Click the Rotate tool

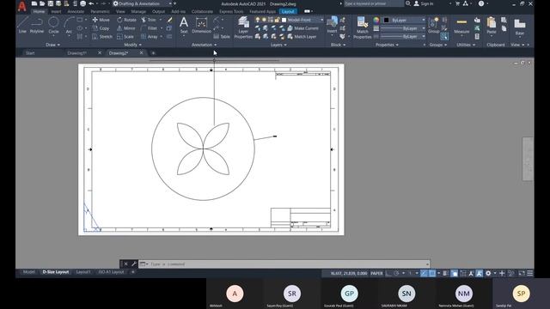coord(126,20)
